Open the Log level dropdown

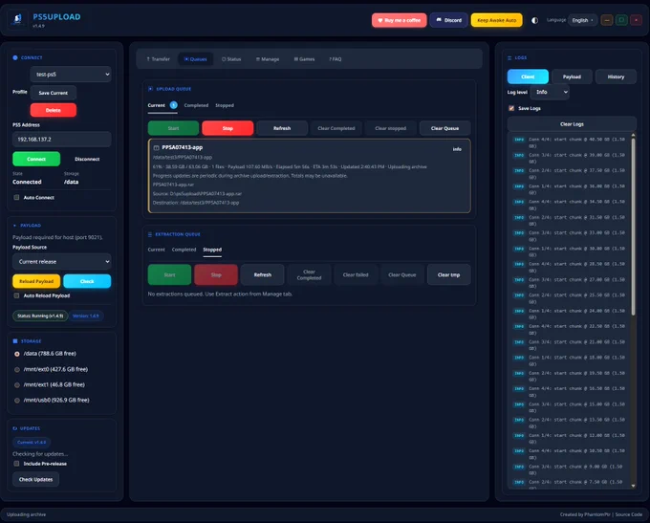(550, 92)
